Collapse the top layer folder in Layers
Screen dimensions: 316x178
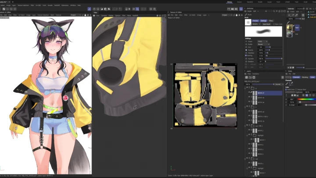245,88
